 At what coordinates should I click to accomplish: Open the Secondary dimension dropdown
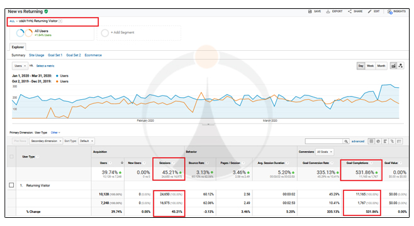click(x=46, y=141)
